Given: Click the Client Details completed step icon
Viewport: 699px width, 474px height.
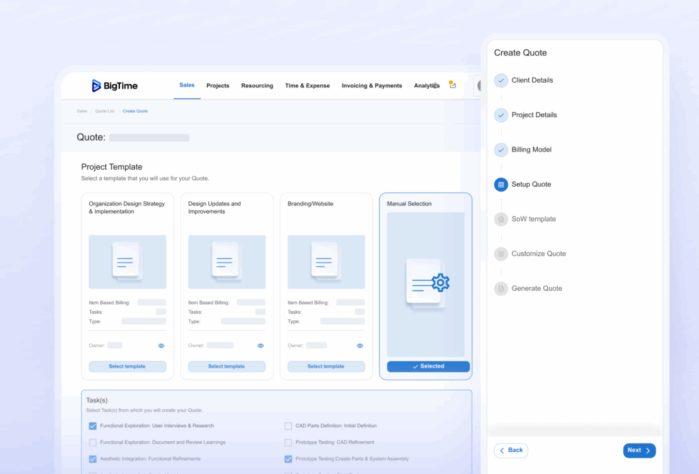Looking at the screenshot, I should pos(501,80).
